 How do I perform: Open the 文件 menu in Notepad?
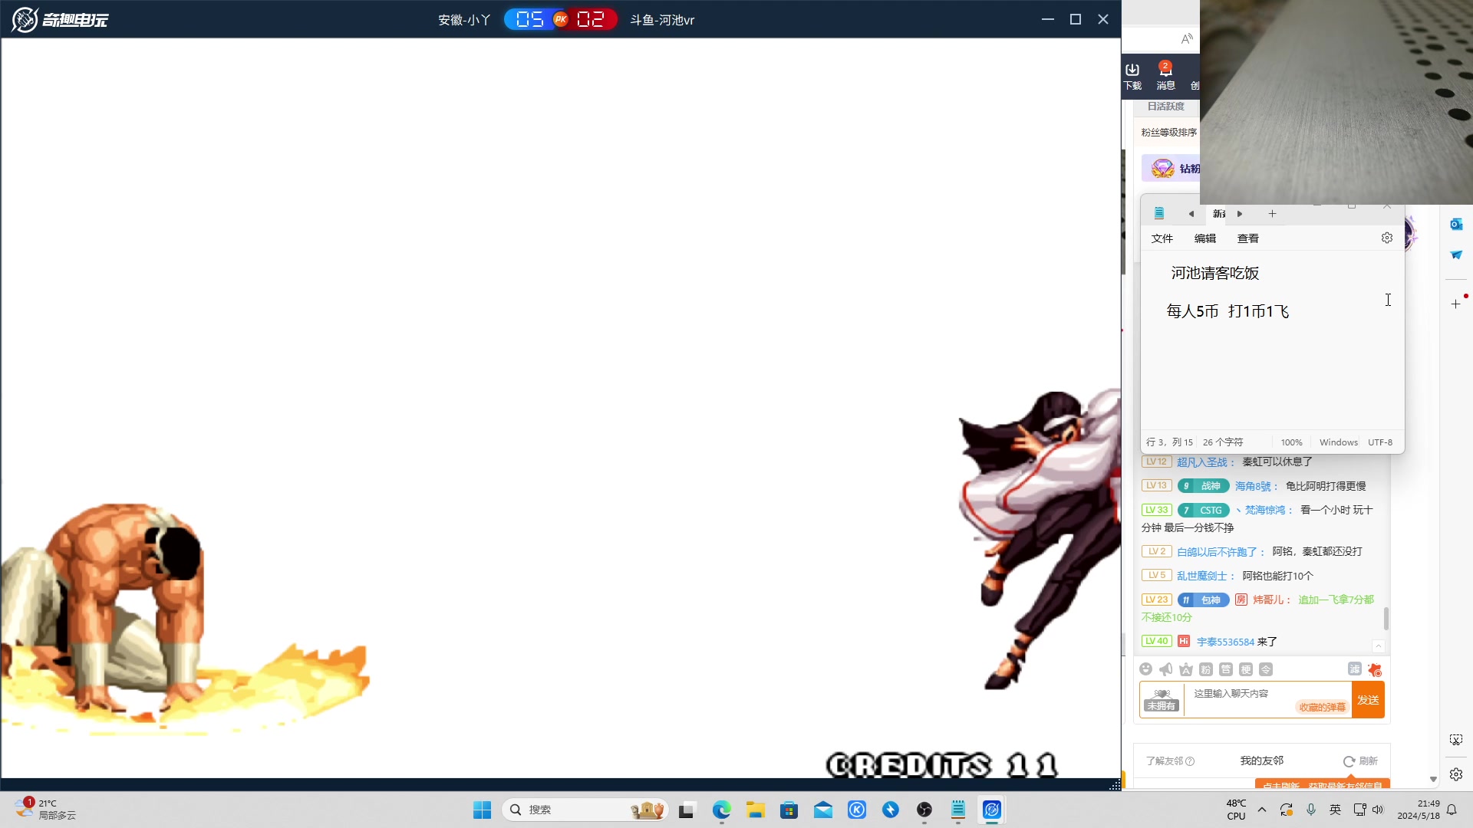point(1162,238)
